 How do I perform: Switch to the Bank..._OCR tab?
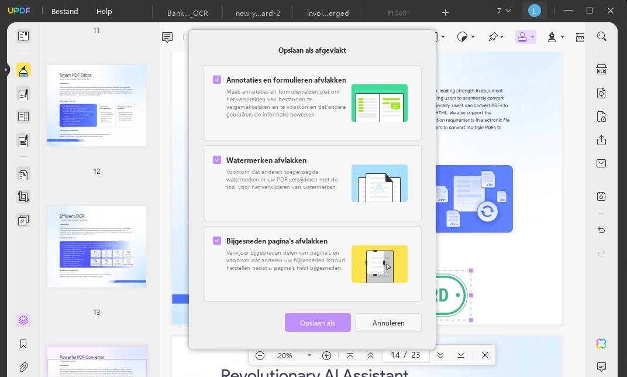(x=188, y=13)
